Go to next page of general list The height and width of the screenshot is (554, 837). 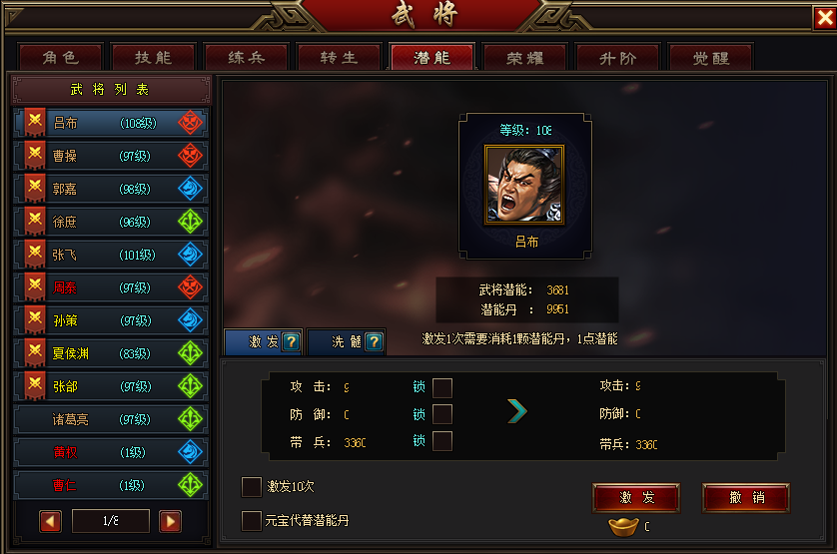[170, 521]
